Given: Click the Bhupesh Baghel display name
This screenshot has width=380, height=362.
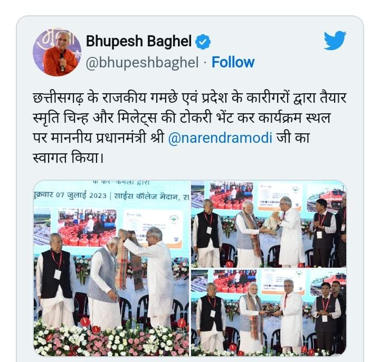Looking at the screenshot, I should [139, 41].
